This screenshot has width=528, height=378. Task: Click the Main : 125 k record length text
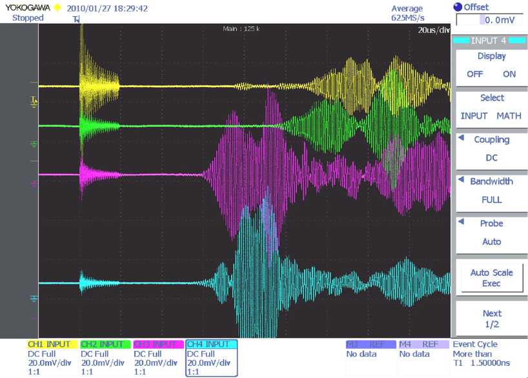point(241,29)
